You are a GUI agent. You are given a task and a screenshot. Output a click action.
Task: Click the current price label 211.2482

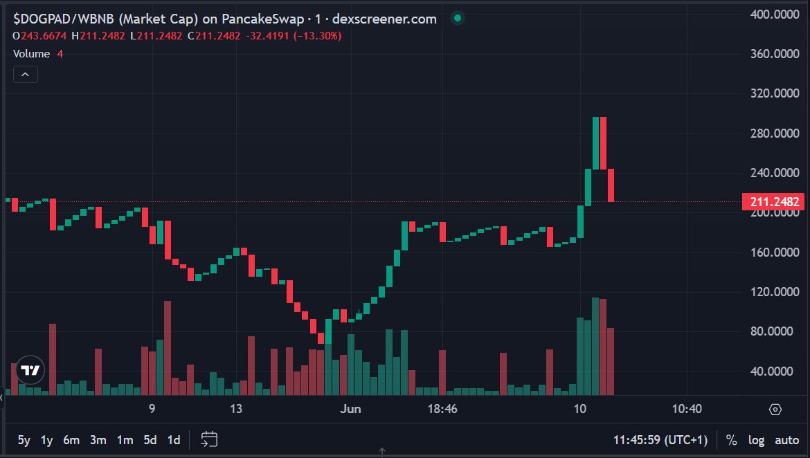point(773,202)
